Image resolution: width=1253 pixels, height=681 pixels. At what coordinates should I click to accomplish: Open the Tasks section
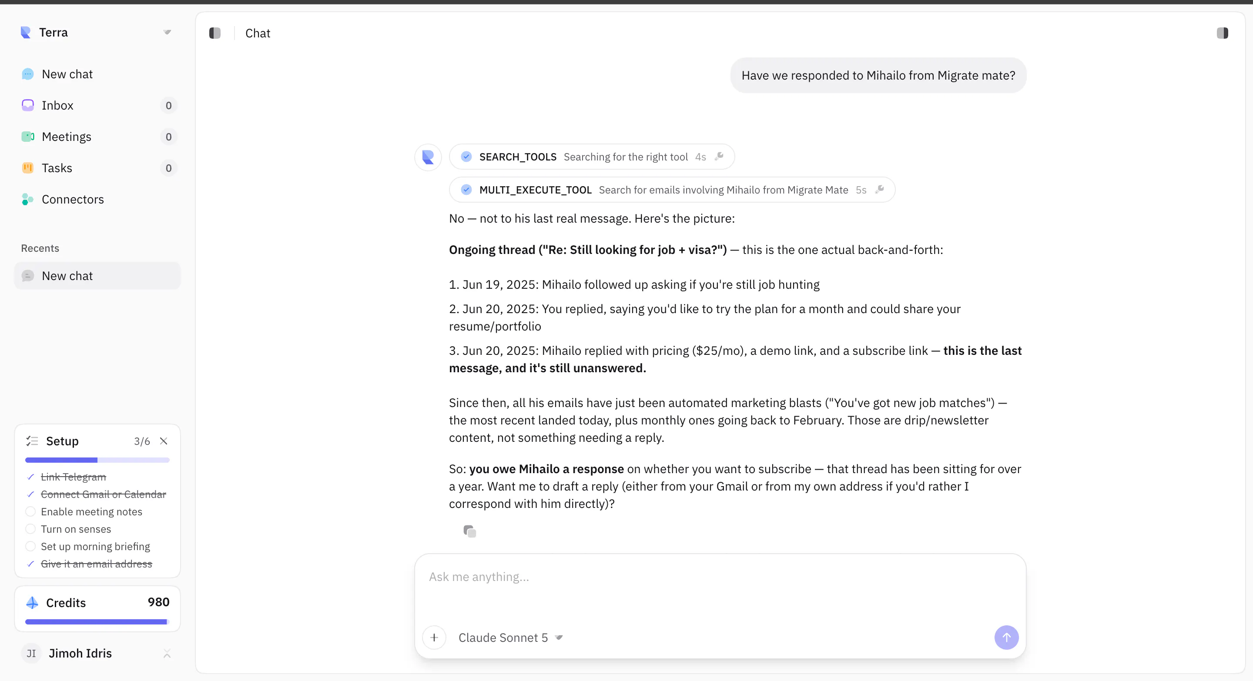pos(97,168)
